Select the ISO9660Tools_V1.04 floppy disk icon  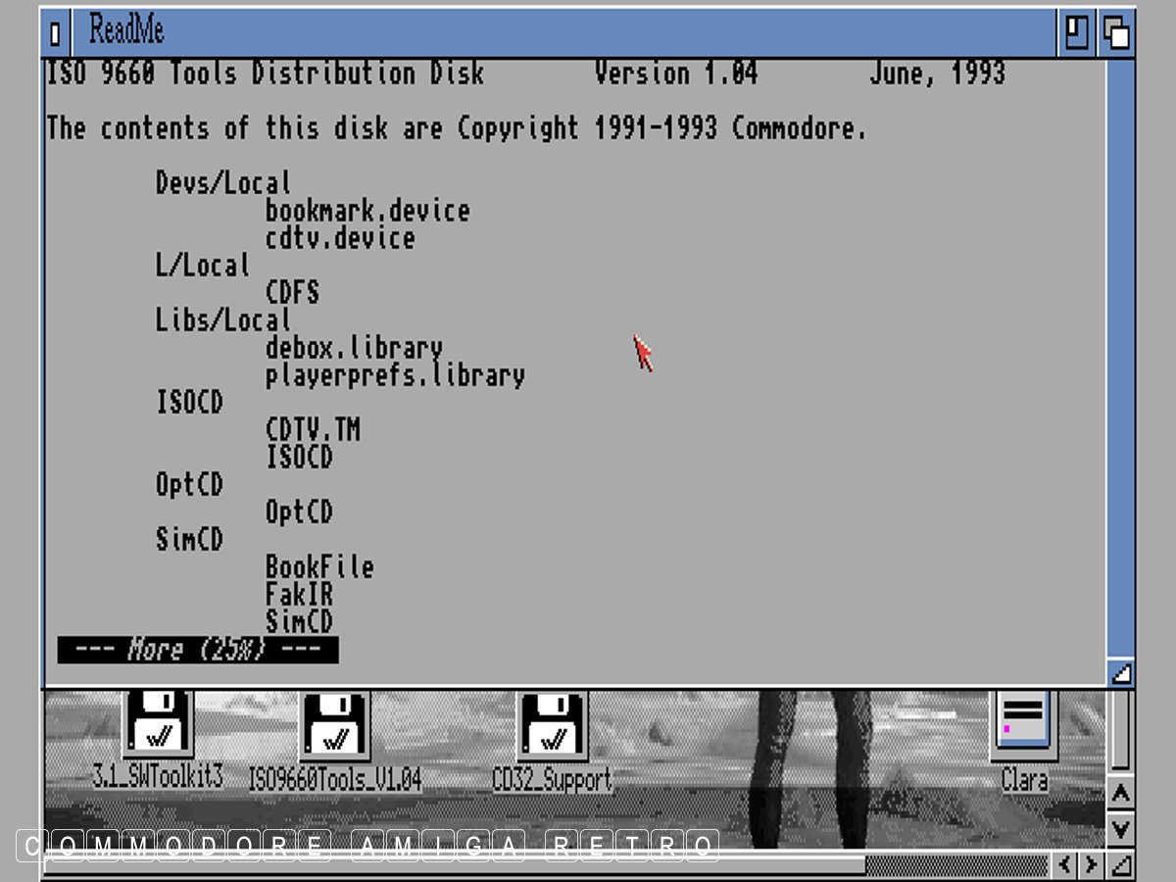(334, 728)
